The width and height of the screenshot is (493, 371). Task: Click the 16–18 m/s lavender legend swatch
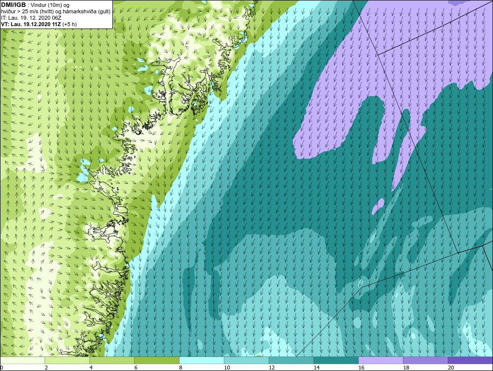point(381,360)
